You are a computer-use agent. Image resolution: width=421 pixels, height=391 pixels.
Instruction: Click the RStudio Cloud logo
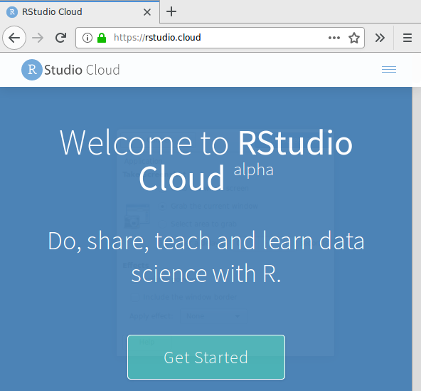click(70, 70)
